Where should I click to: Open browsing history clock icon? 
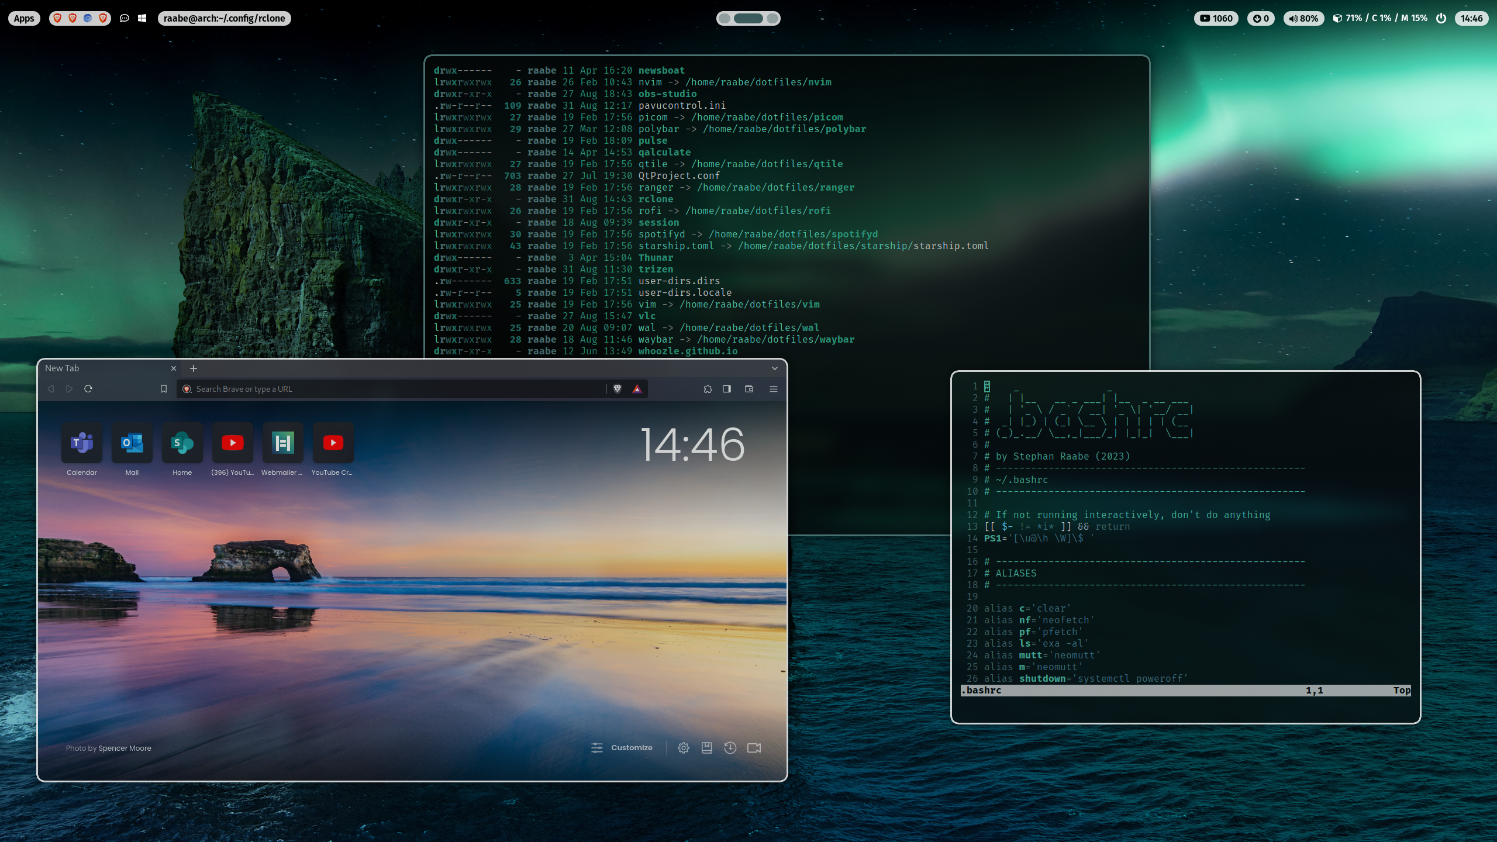730,747
